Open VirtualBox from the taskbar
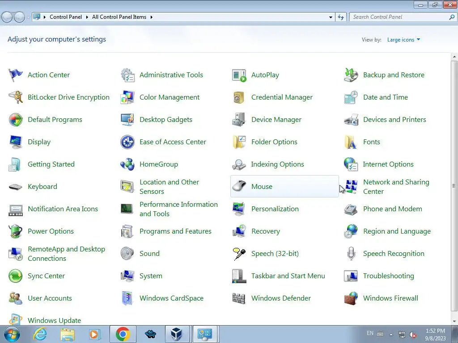Image resolution: width=458 pixels, height=343 pixels. [177, 334]
